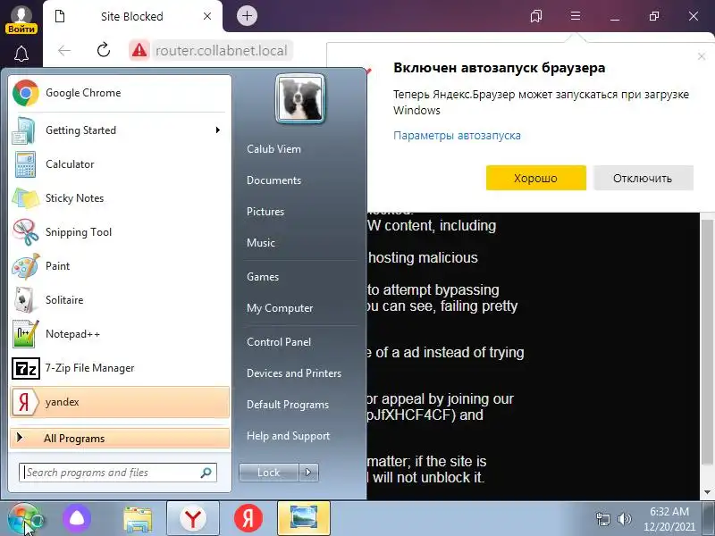Open the highlighted yandex entry
The width and height of the screenshot is (715, 536).
[120, 402]
